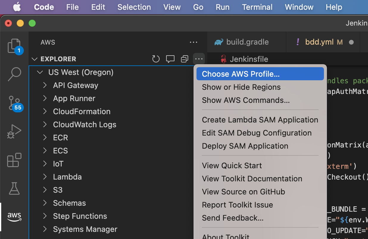This screenshot has width=368, height=239.
Task: Expand the CloudFormation node
Action: 45,111
